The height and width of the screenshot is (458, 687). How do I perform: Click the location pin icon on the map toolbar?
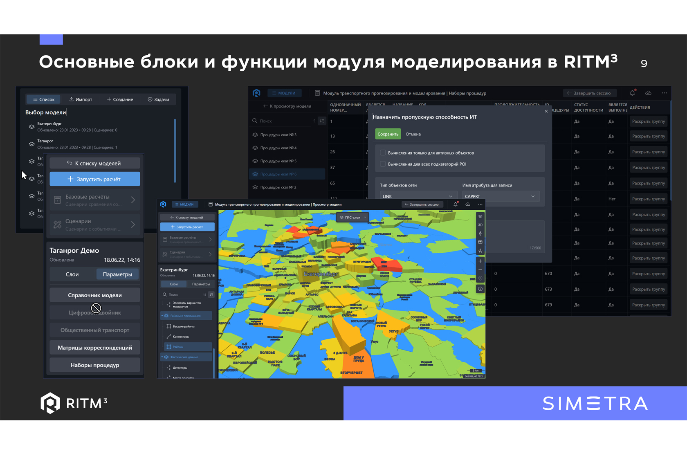coord(480,278)
